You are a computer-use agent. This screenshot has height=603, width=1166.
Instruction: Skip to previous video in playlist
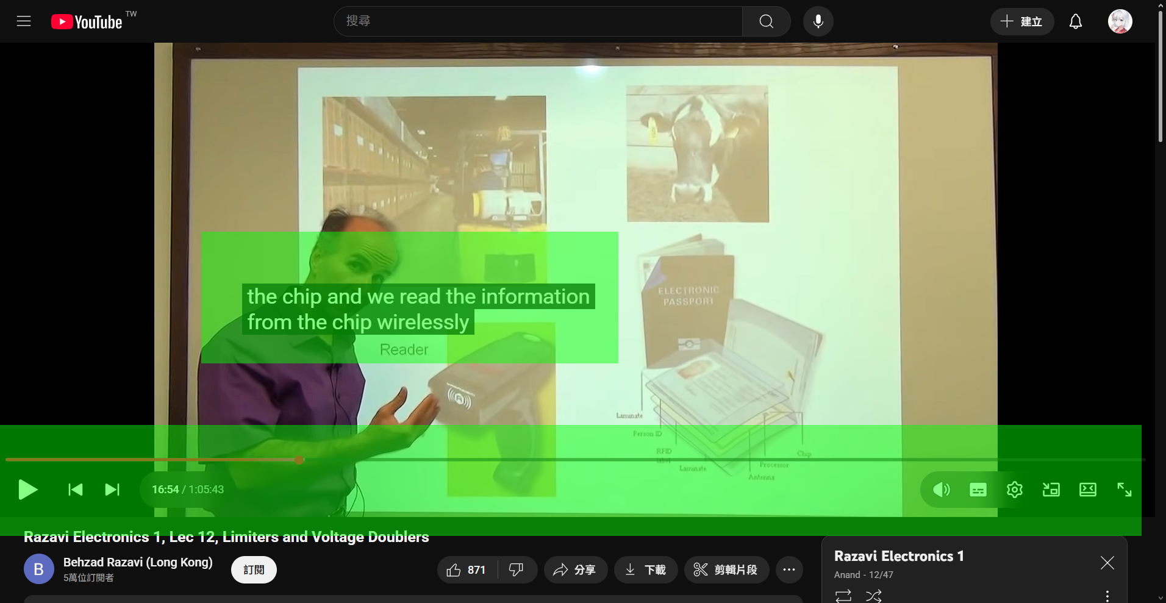[75, 490]
